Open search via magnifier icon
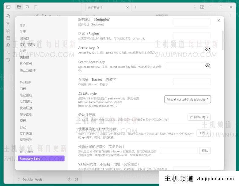This screenshot has width=239, height=186. pos(28,7)
